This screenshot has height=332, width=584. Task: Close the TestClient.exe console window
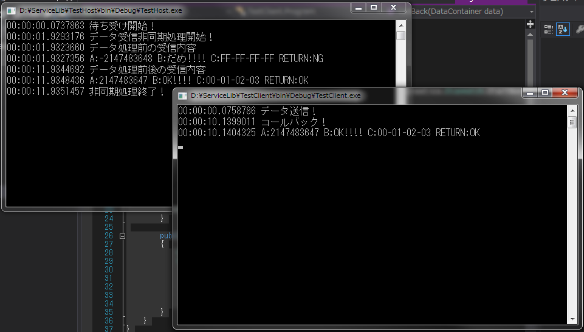point(565,93)
